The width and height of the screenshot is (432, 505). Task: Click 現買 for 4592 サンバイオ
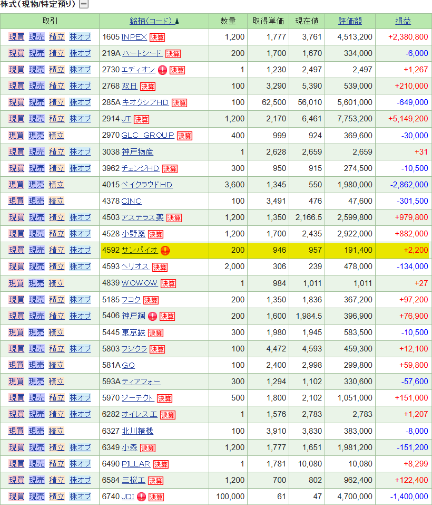17,250
